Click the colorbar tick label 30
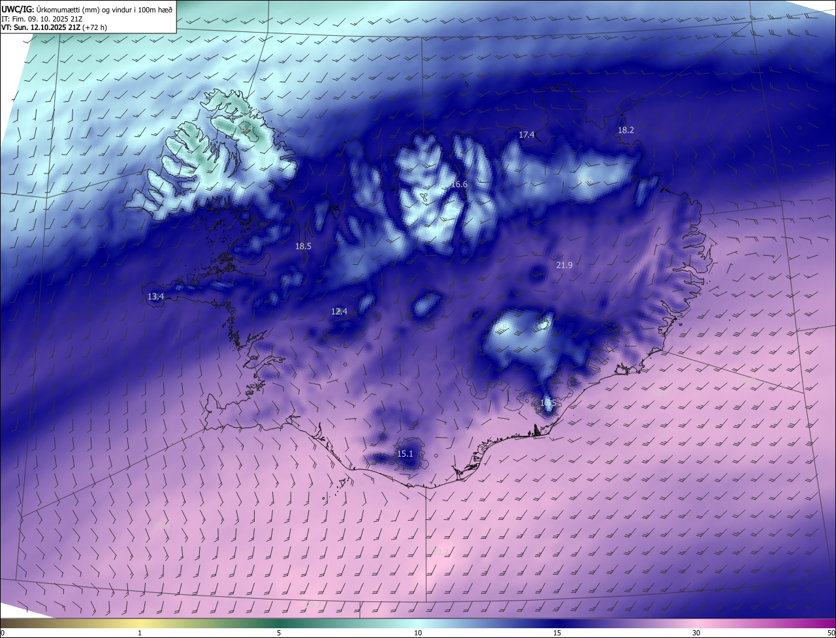Viewport: 836px width, 638px height. coord(696,633)
